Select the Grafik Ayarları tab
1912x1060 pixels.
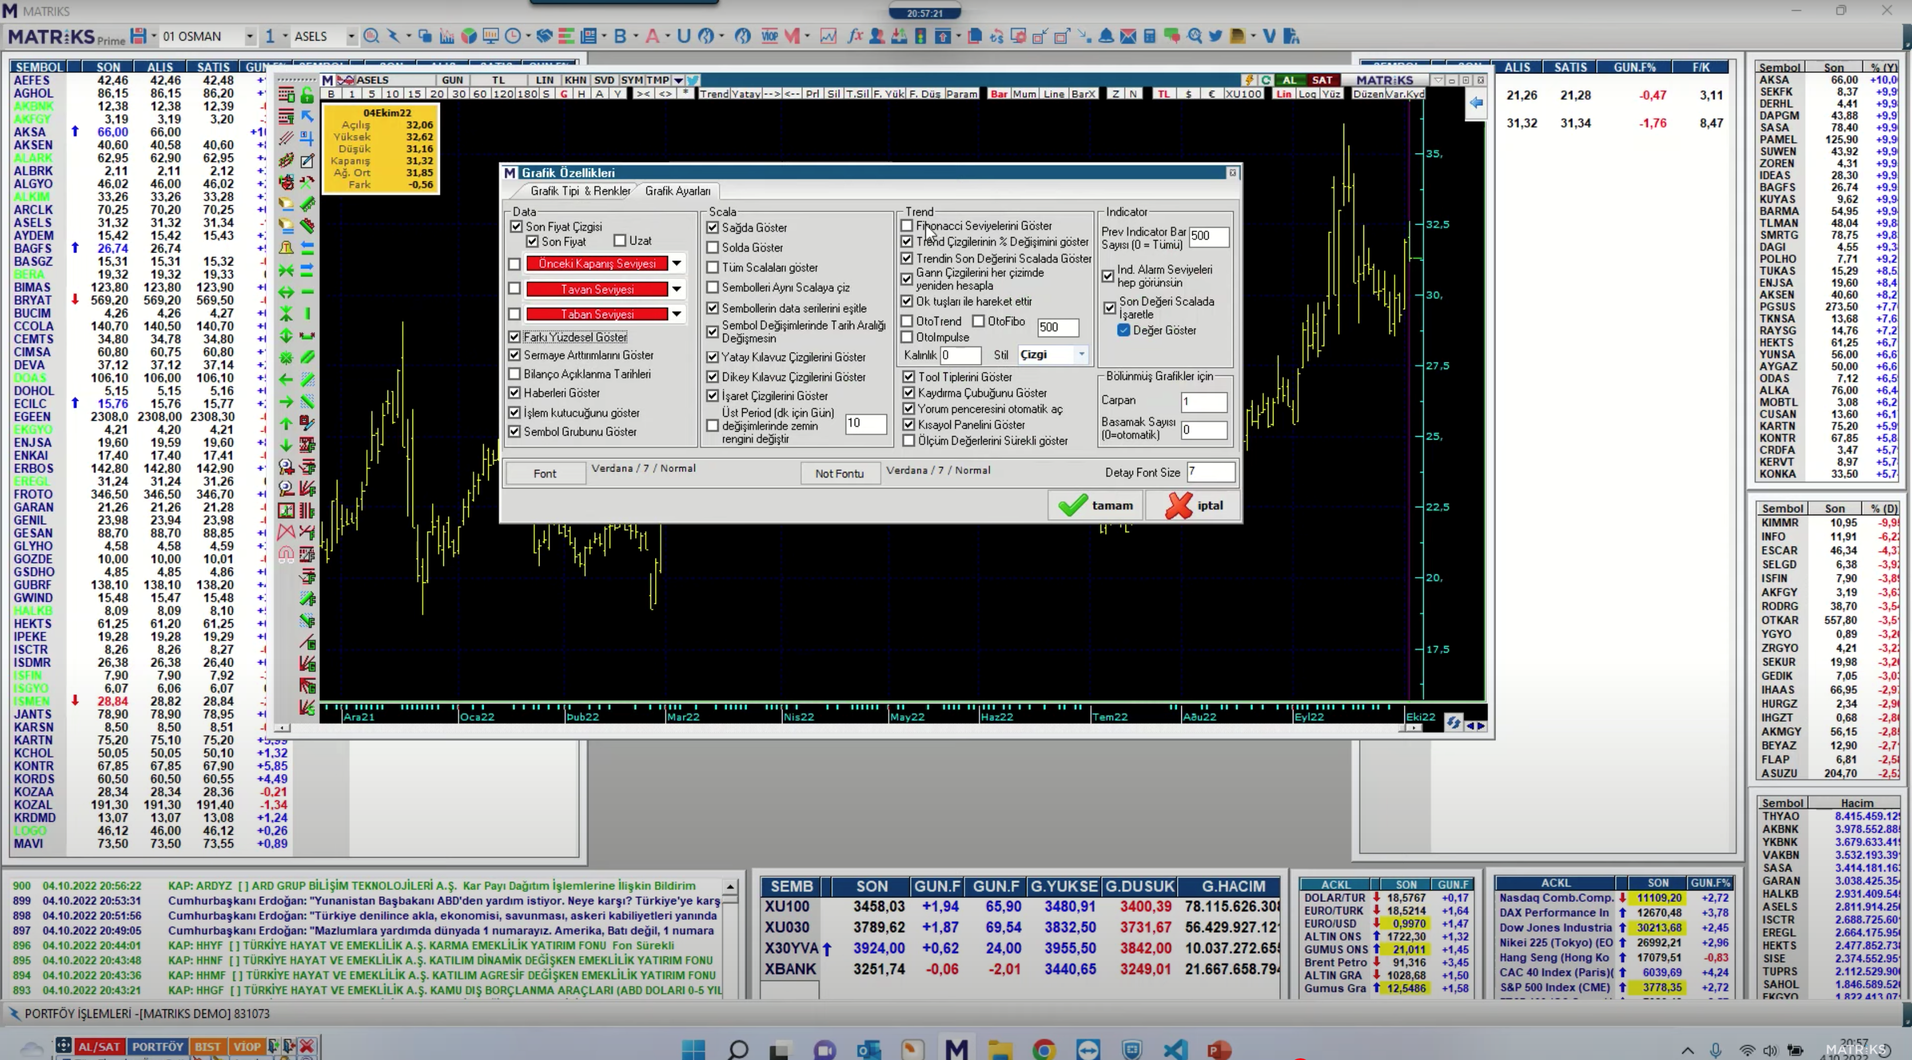[678, 191]
